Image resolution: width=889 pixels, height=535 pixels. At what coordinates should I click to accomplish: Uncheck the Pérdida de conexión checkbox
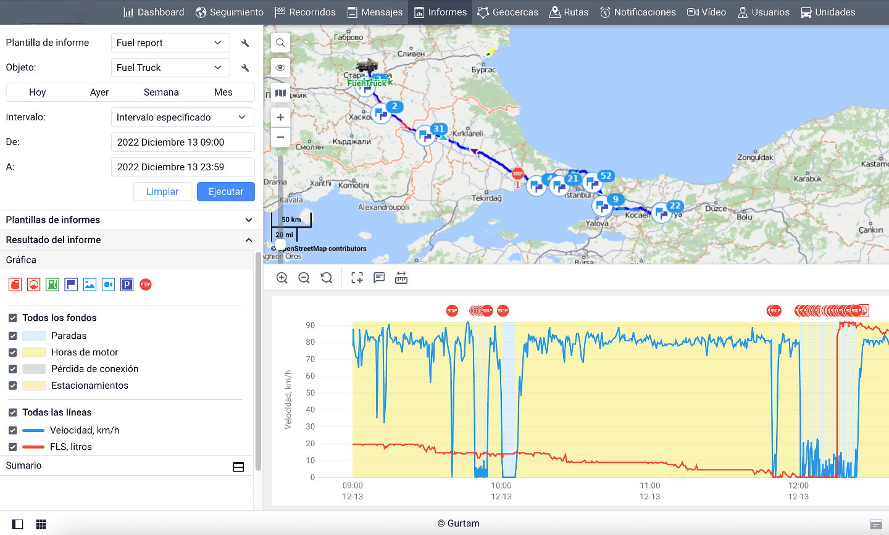pyautogui.click(x=13, y=369)
